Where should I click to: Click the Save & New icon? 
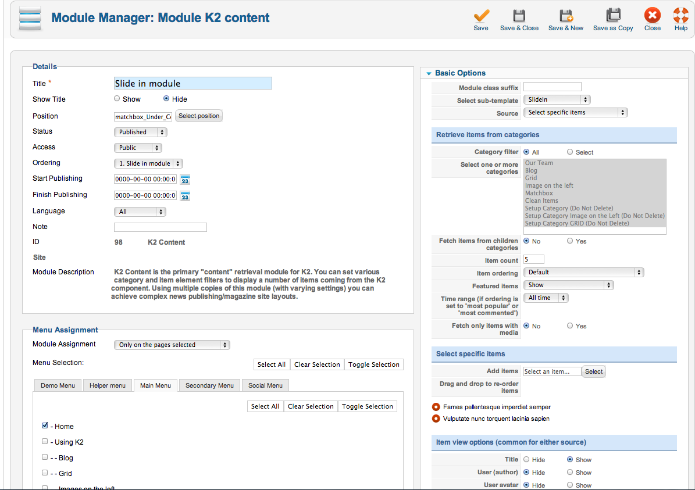[566, 16]
